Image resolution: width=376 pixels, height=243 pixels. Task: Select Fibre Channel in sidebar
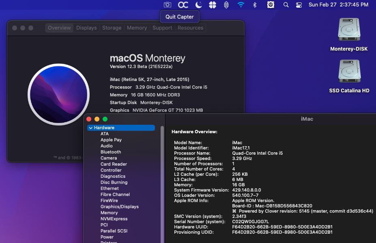(x=115, y=194)
